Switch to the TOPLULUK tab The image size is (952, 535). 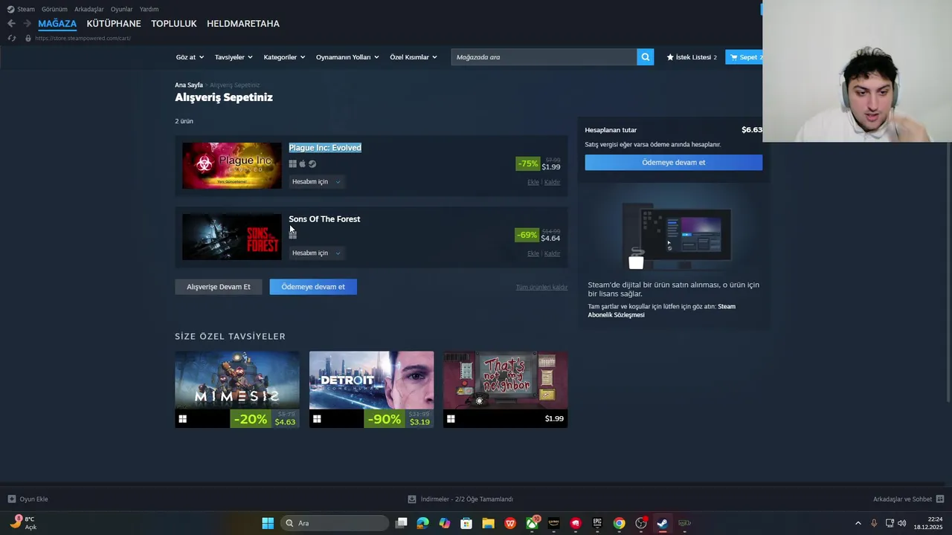tap(174, 24)
